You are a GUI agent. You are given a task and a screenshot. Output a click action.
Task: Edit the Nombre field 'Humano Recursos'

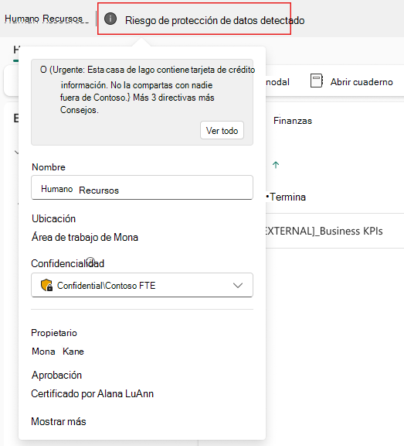point(142,187)
